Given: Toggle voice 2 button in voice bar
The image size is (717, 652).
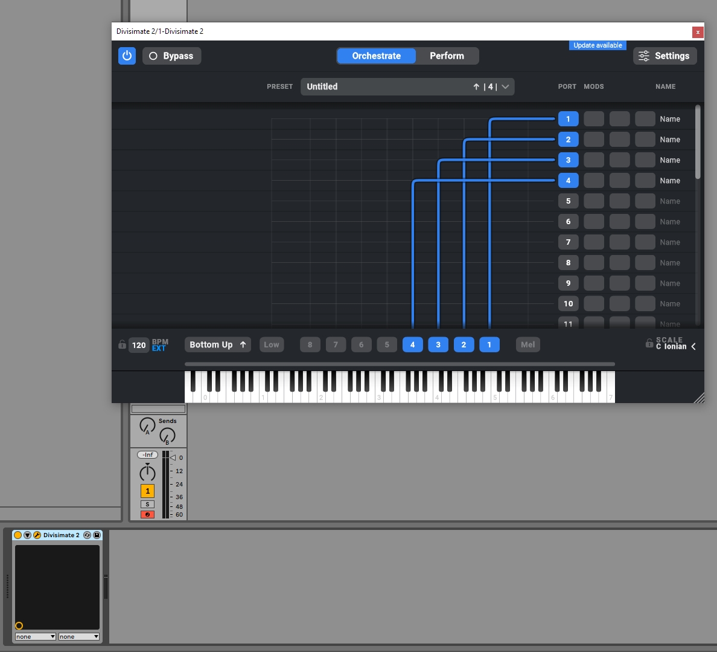Looking at the screenshot, I should coord(464,345).
